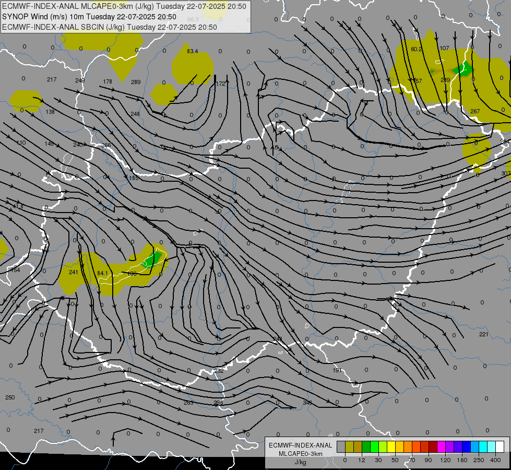Image resolution: width=511 pixels, height=470 pixels.
Task: Click the map value '307'
Action: click(x=506, y=173)
